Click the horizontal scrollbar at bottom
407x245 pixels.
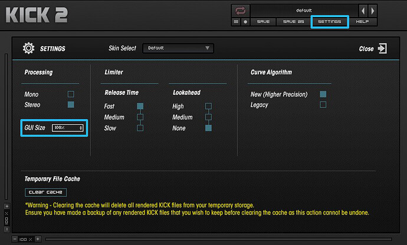pos(219,239)
